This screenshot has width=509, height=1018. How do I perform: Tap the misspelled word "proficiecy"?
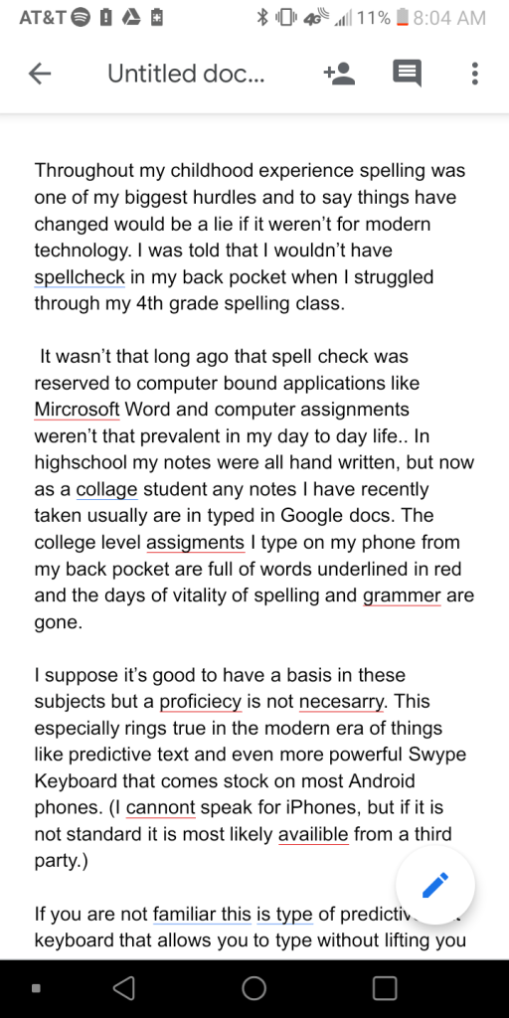(x=201, y=702)
